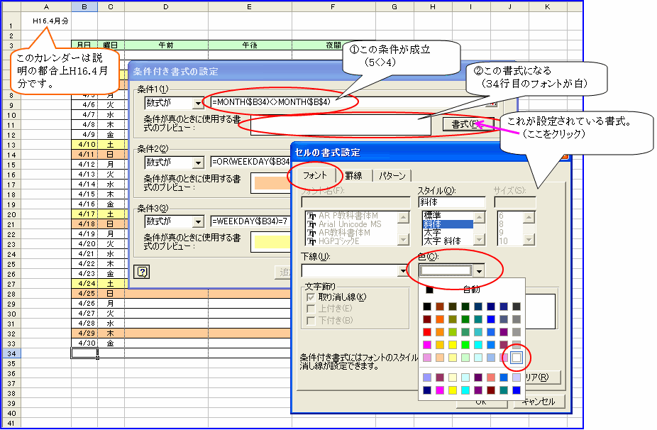The height and width of the screenshot is (430, 657).
Task: Pick the white color swatch
Action: coord(517,357)
